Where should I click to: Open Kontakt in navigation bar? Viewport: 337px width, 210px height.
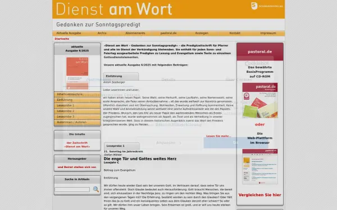pyautogui.click(x=235, y=33)
